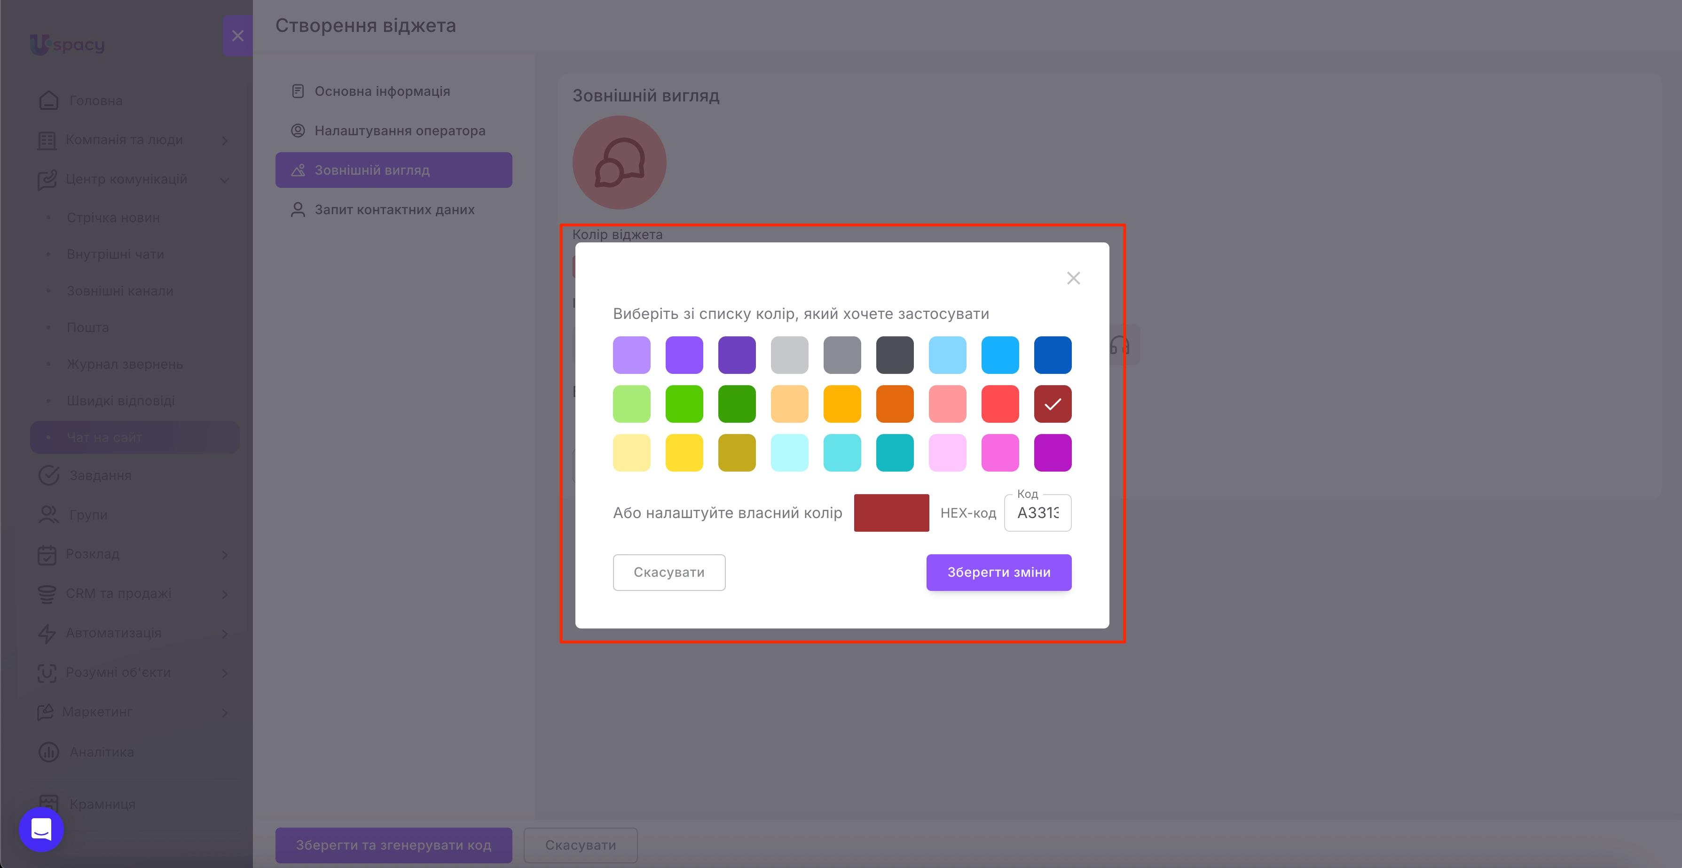Choose the dark green color swatch

click(737, 404)
